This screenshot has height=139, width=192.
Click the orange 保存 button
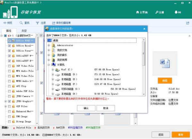pos(181,135)
